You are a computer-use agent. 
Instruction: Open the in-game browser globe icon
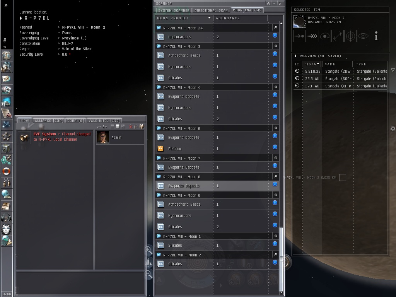click(6, 194)
